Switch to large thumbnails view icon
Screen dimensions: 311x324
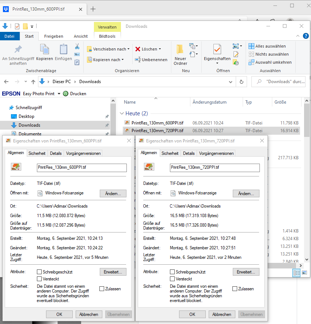(x=304, y=273)
